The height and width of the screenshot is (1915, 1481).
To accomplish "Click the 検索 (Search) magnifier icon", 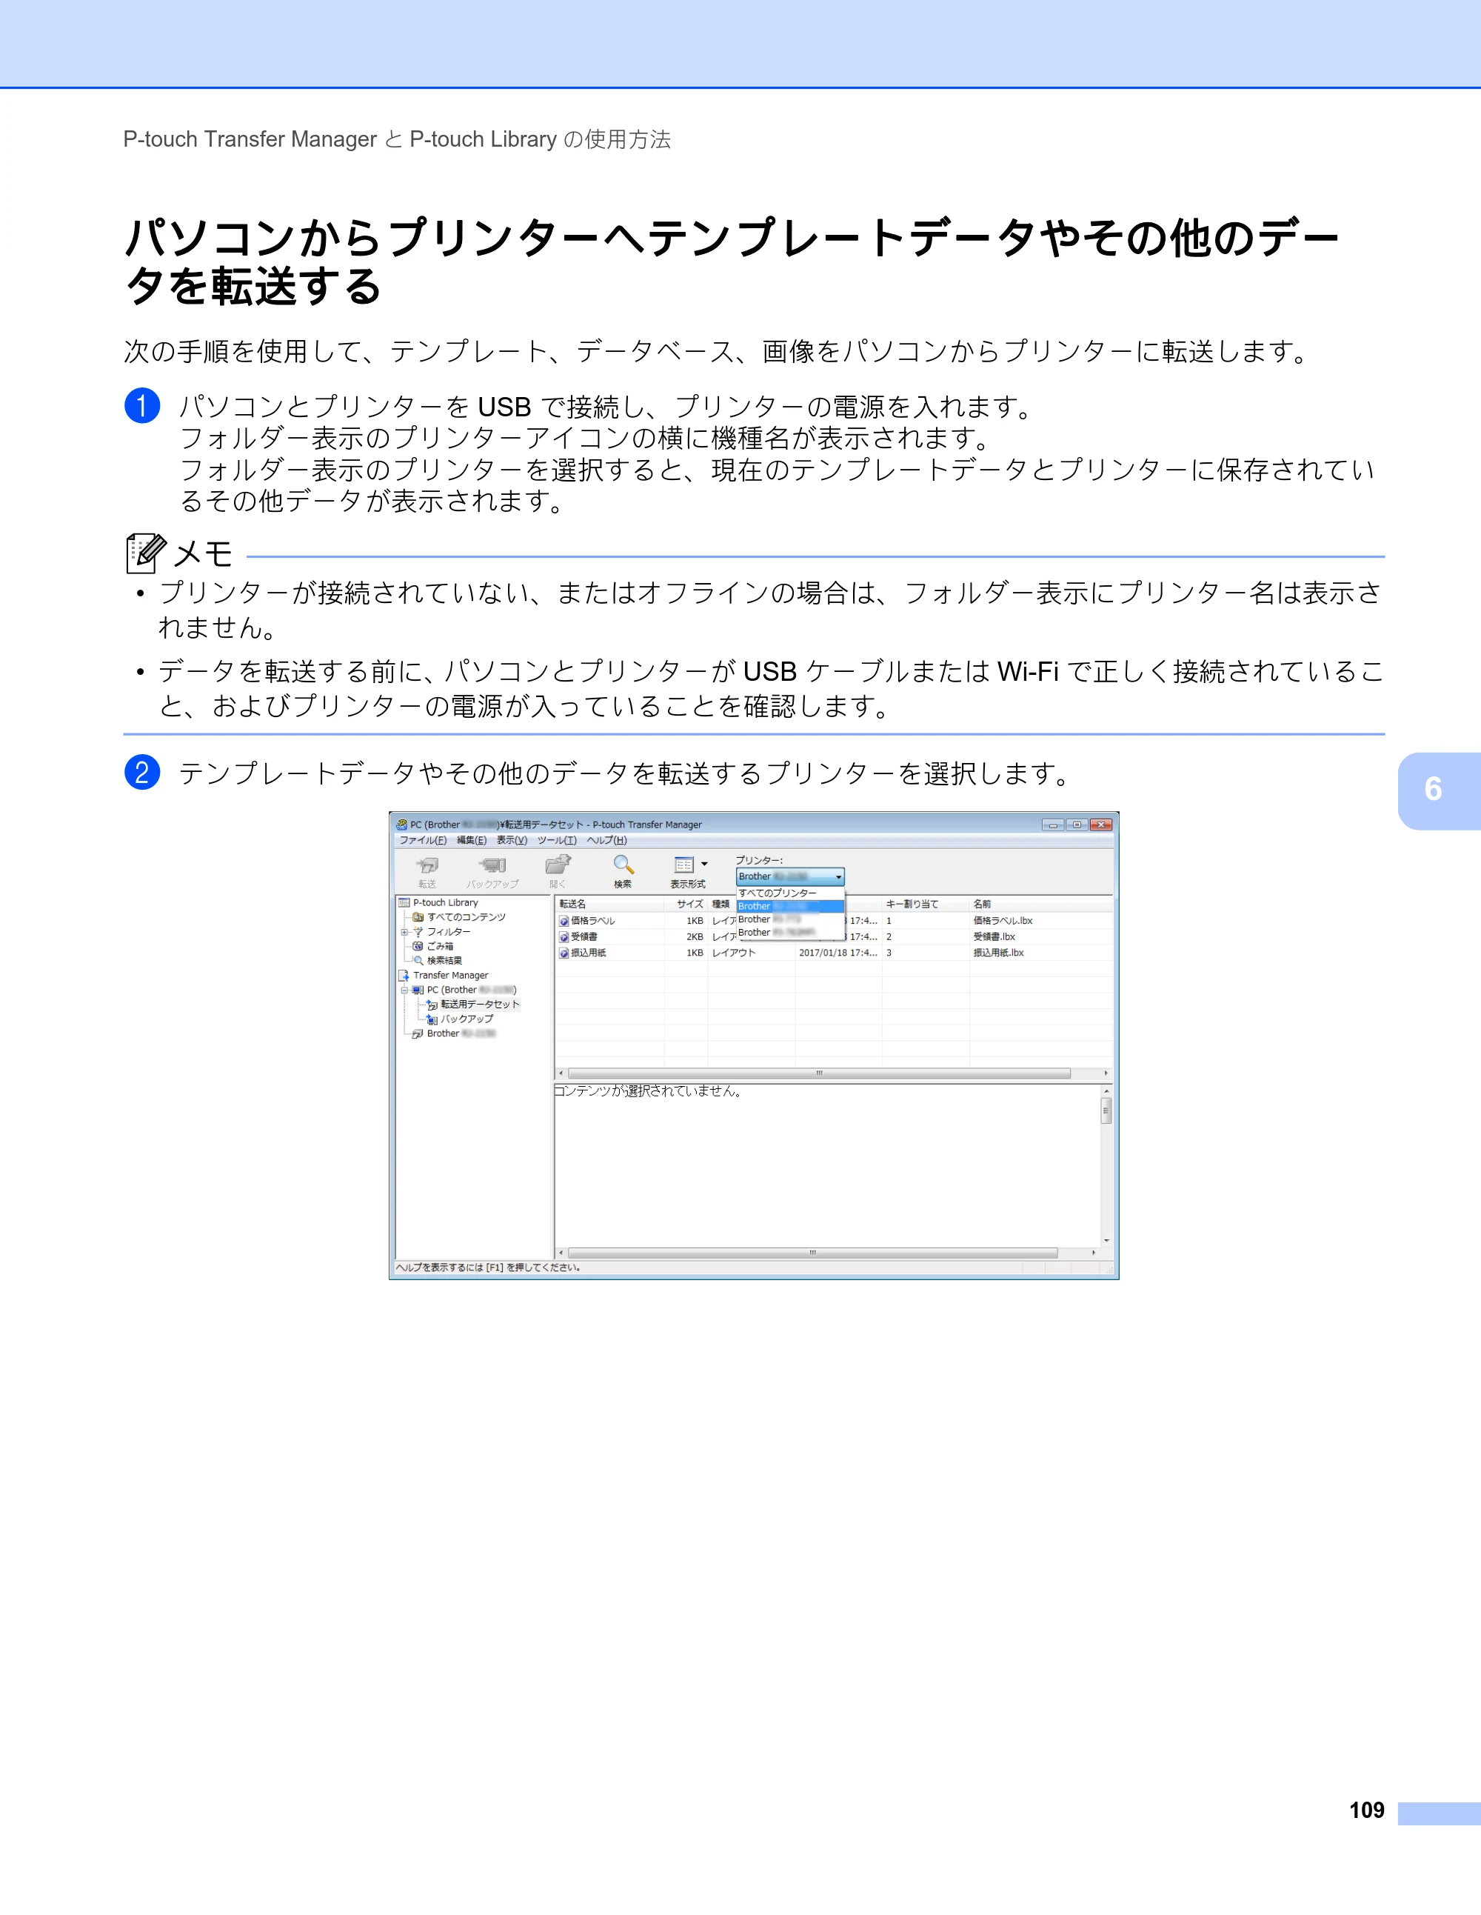I will pyautogui.click(x=623, y=865).
